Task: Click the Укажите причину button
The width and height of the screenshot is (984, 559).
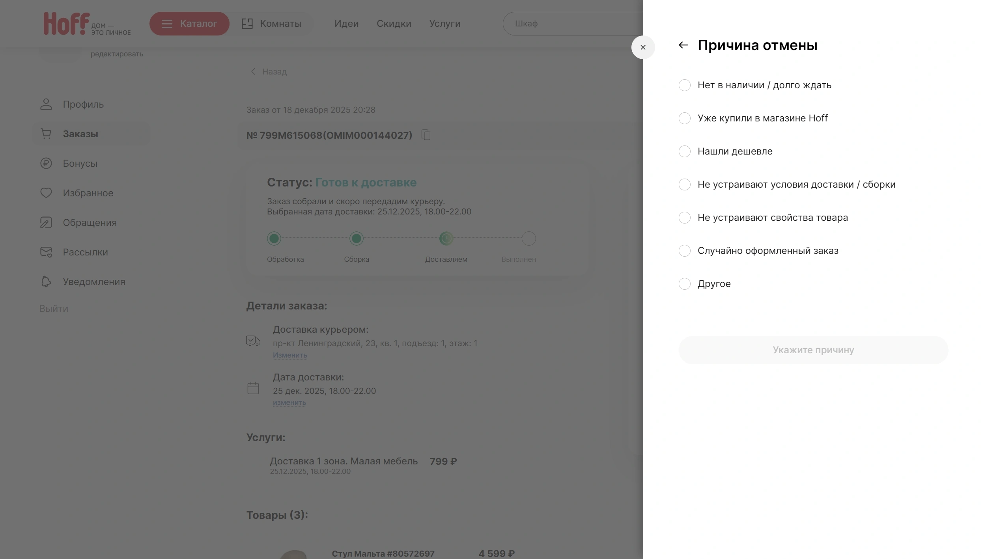Action: pos(813,350)
